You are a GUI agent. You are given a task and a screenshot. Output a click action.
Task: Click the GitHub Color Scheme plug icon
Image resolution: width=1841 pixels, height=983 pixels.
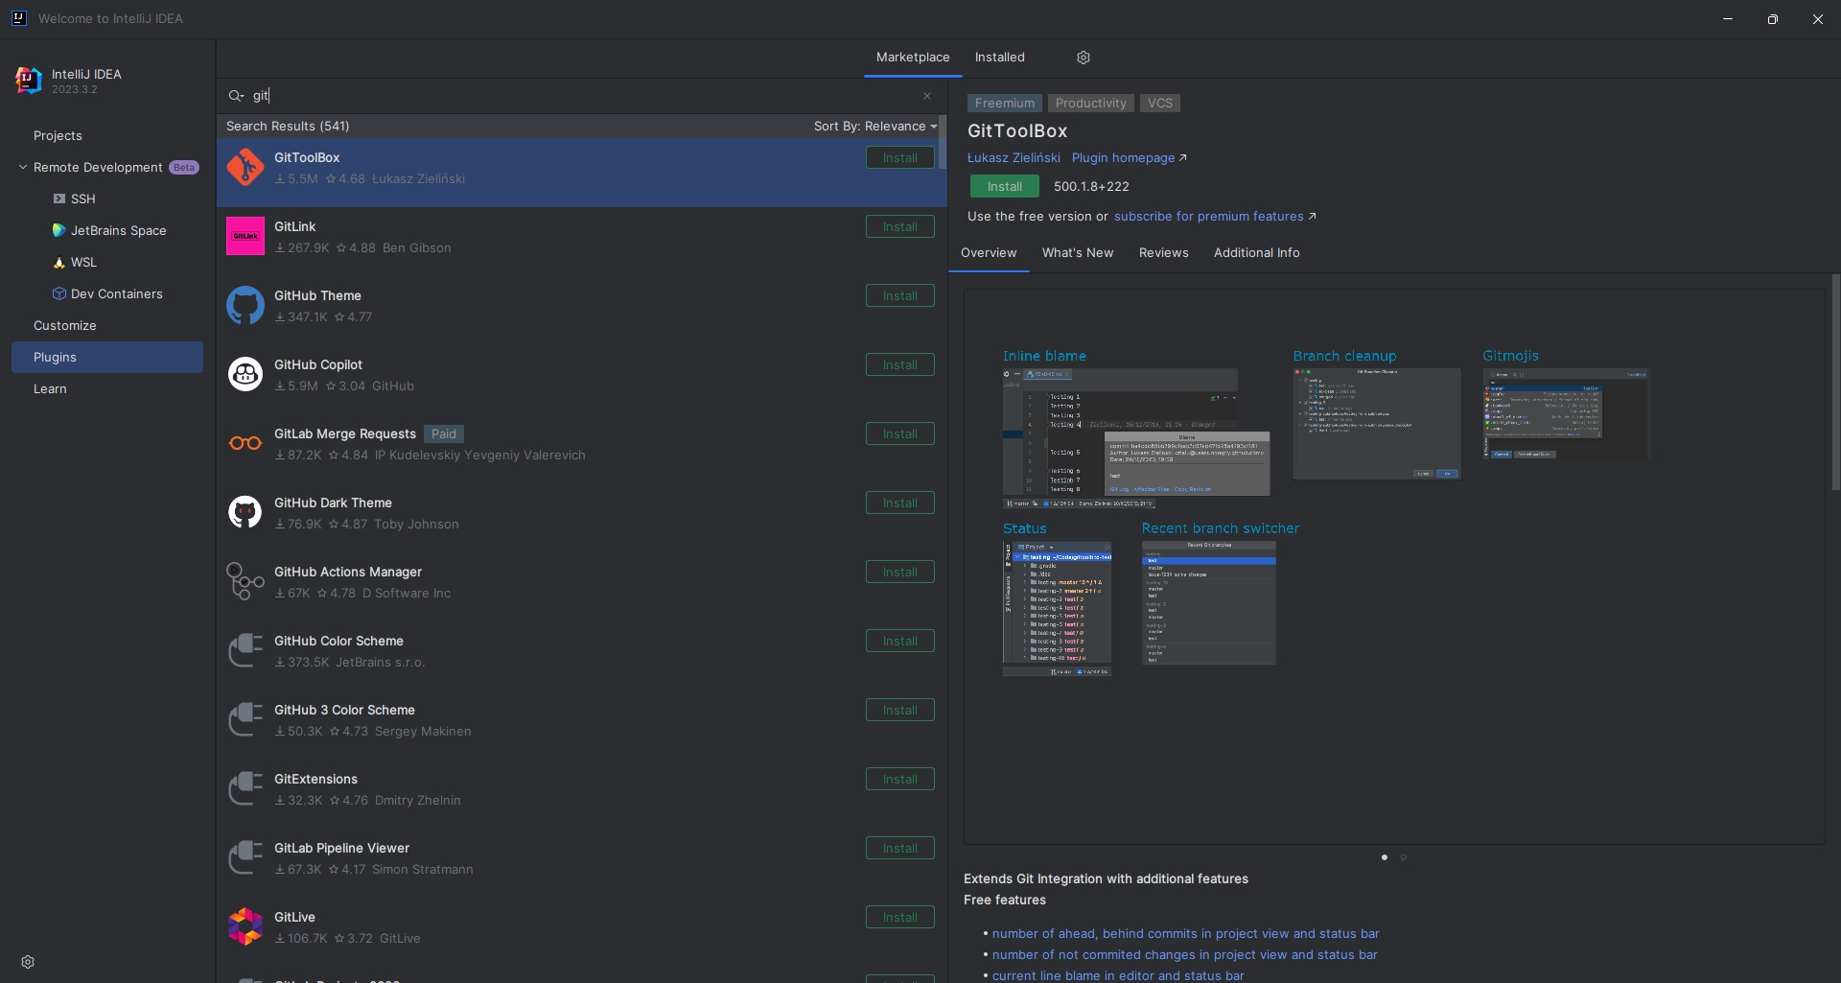pyautogui.click(x=245, y=650)
